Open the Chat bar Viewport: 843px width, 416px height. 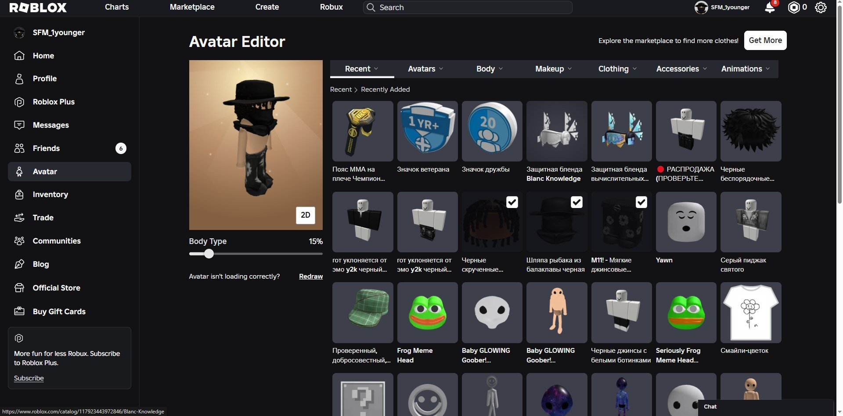(x=765, y=407)
